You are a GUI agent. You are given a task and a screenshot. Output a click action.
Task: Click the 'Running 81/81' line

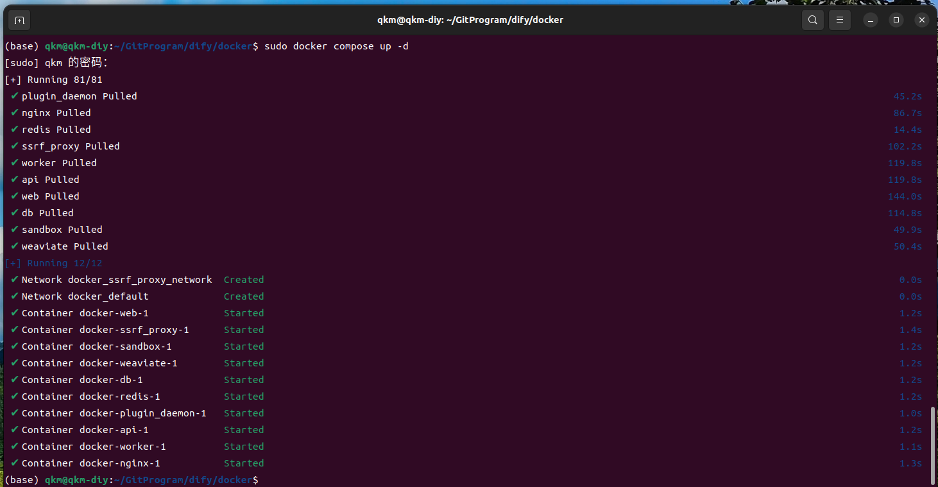point(53,80)
